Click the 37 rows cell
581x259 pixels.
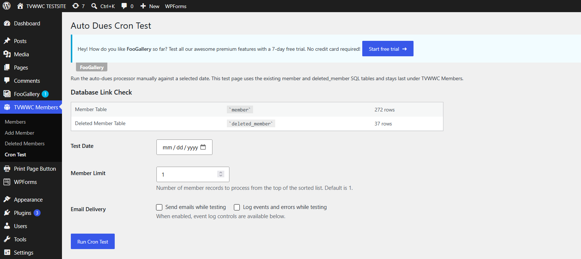coord(383,124)
